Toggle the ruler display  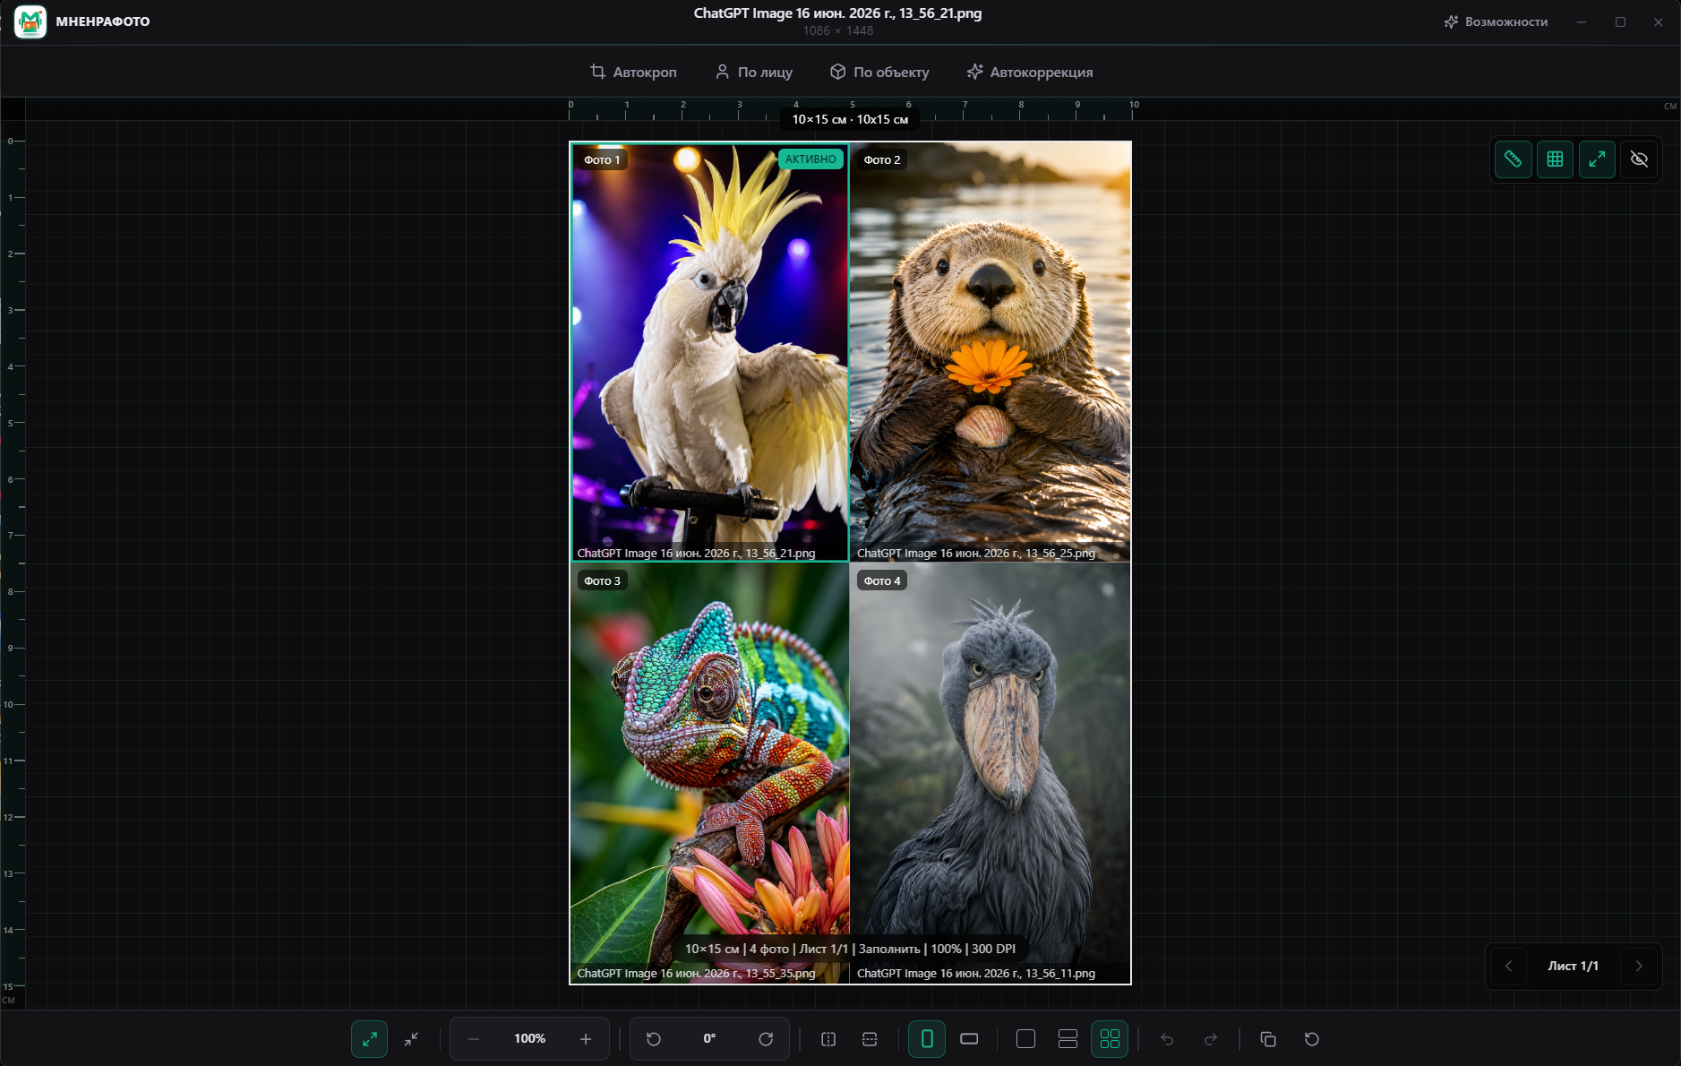click(1513, 159)
